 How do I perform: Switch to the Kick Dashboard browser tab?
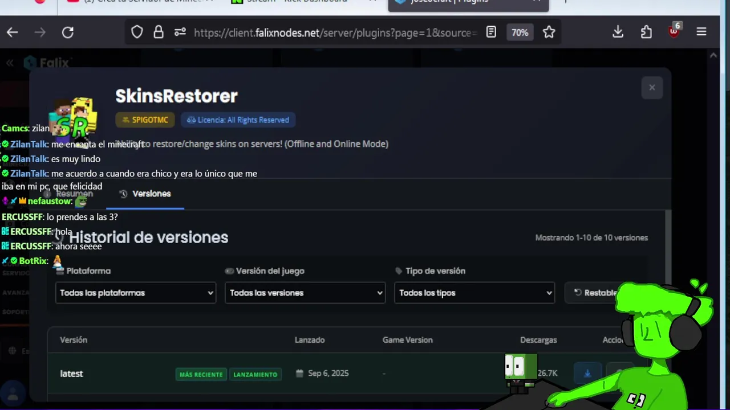(297, 2)
